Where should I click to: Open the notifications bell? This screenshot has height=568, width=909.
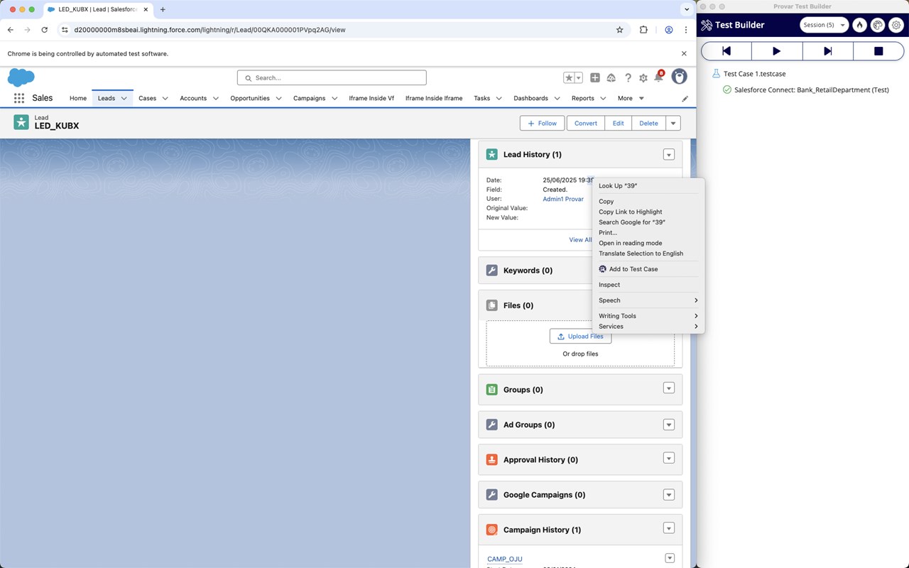click(x=658, y=77)
